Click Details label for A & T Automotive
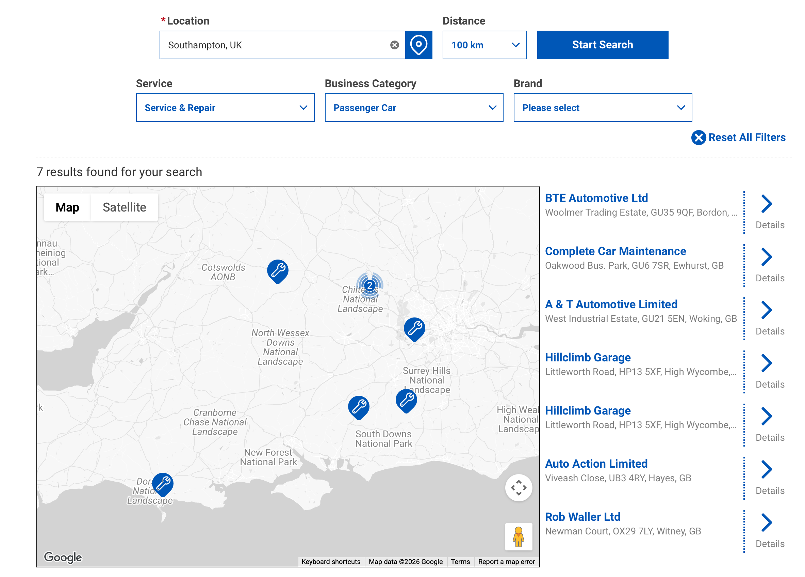The width and height of the screenshot is (805, 577). pos(770,331)
